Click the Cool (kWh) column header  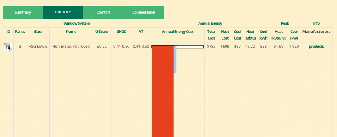263,35
